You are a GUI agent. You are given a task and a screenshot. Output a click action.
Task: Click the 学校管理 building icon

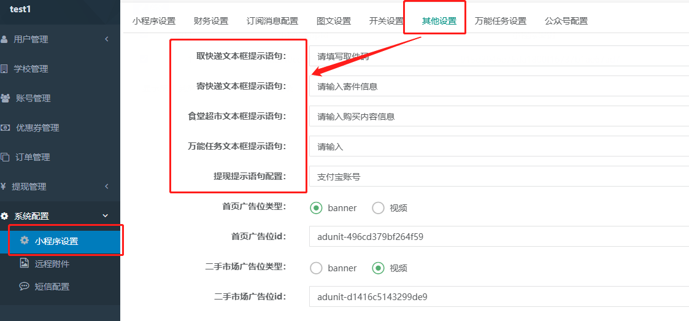pos(4,69)
